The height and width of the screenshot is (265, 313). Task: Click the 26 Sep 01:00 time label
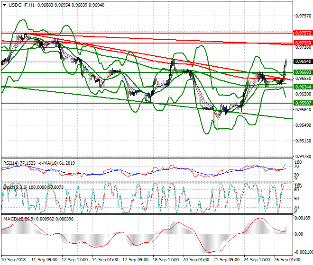pyautogui.click(x=287, y=260)
